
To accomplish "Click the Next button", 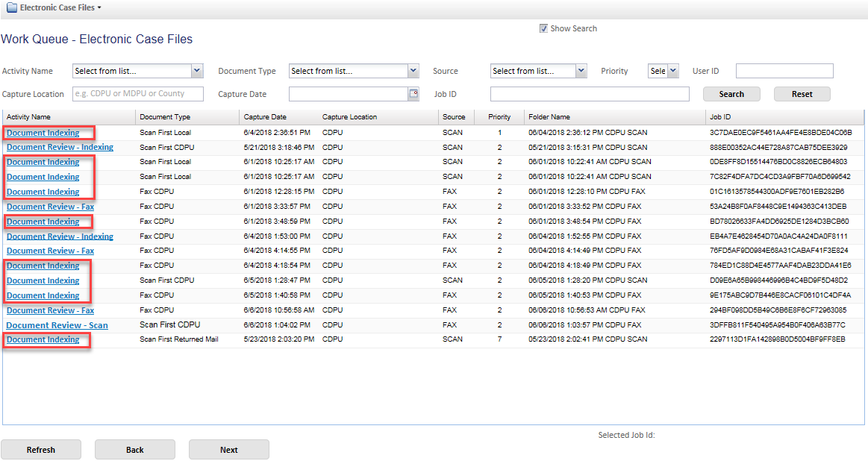I will [228, 450].
